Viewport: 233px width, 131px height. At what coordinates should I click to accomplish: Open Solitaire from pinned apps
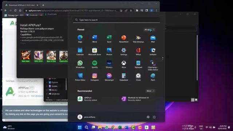(x=153, y=52)
